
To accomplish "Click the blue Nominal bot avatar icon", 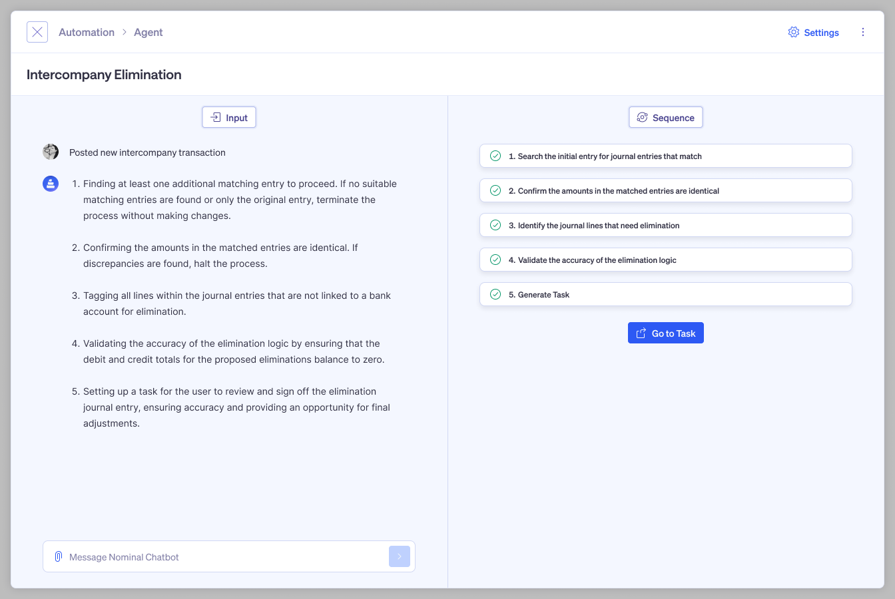I will click(x=51, y=184).
